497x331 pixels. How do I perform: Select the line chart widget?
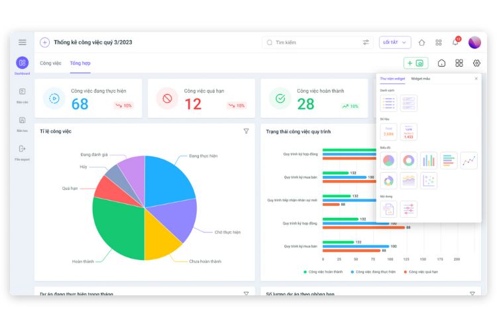469,160
